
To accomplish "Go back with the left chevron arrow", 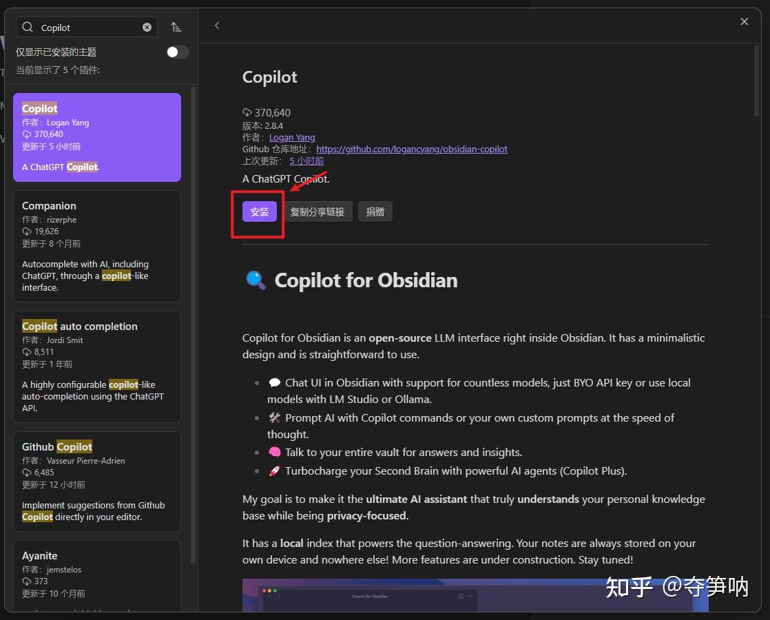I will (x=217, y=25).
